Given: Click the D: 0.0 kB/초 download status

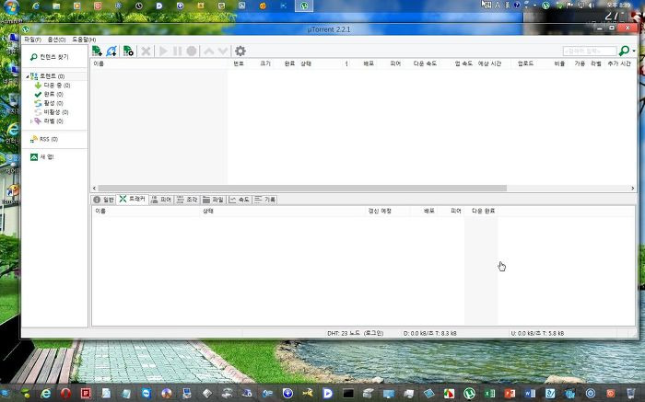Looking at the screenshot, I should click(x=430, y=333).
